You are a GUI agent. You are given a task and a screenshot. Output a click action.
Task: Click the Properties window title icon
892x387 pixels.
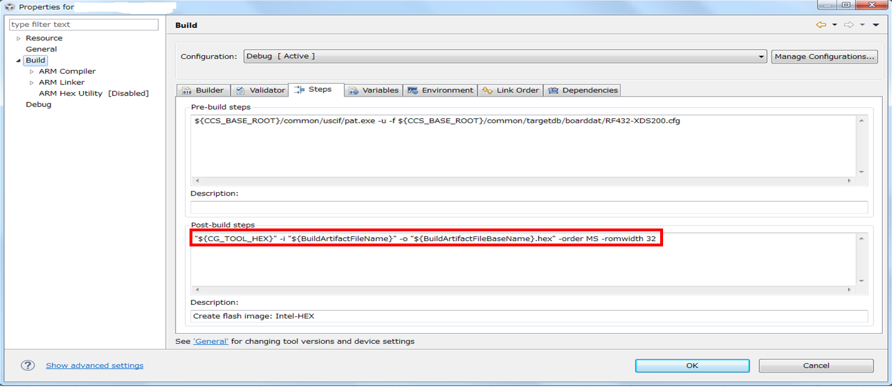click(9, 7)
